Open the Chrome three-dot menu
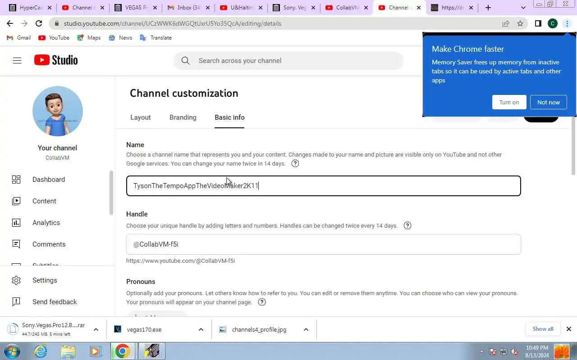This screenshot has height=360, width=577. (567, 23)
